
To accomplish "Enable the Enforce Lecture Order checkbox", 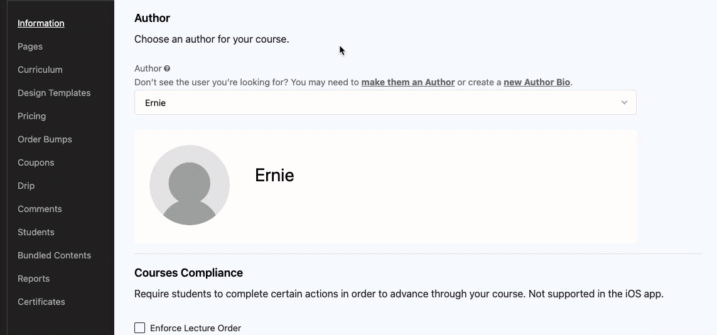I will pos(139,327).
